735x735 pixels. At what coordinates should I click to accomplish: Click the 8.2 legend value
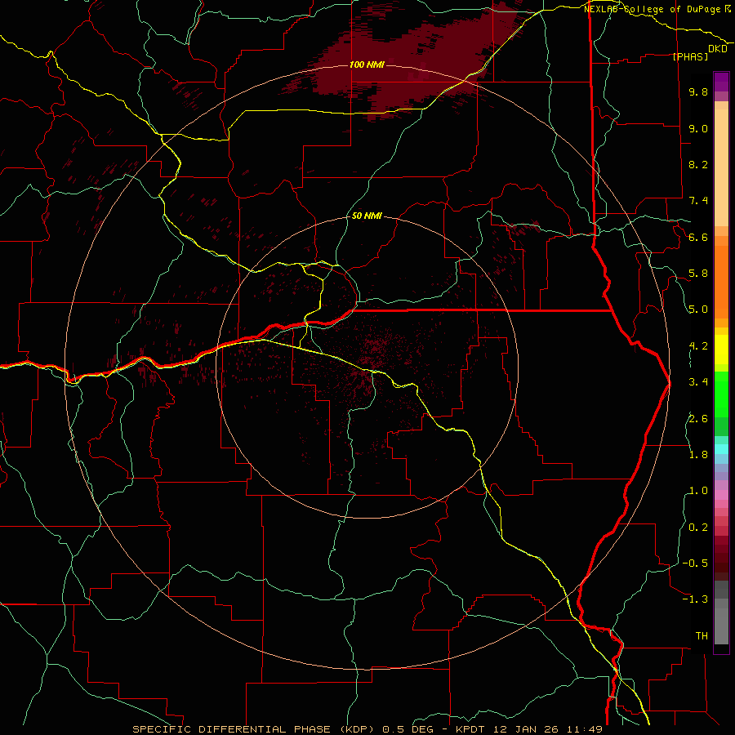pos(698,164)
